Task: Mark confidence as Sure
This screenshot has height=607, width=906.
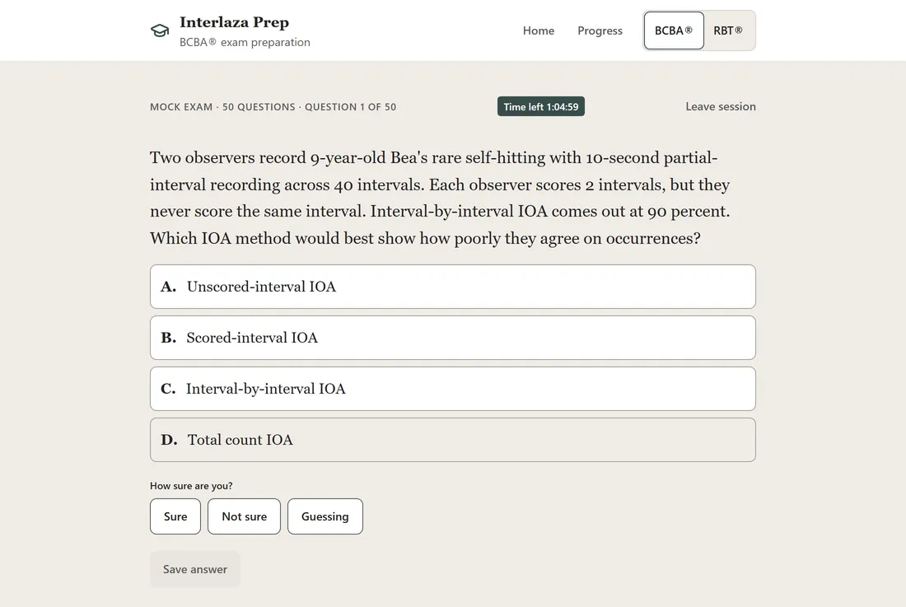Action: click(175, 516)
